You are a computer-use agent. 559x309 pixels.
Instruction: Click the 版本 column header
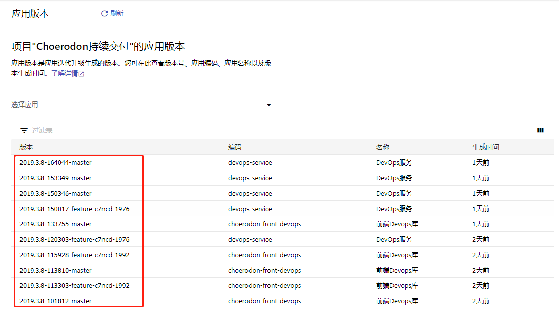click(x=26, y=147)
